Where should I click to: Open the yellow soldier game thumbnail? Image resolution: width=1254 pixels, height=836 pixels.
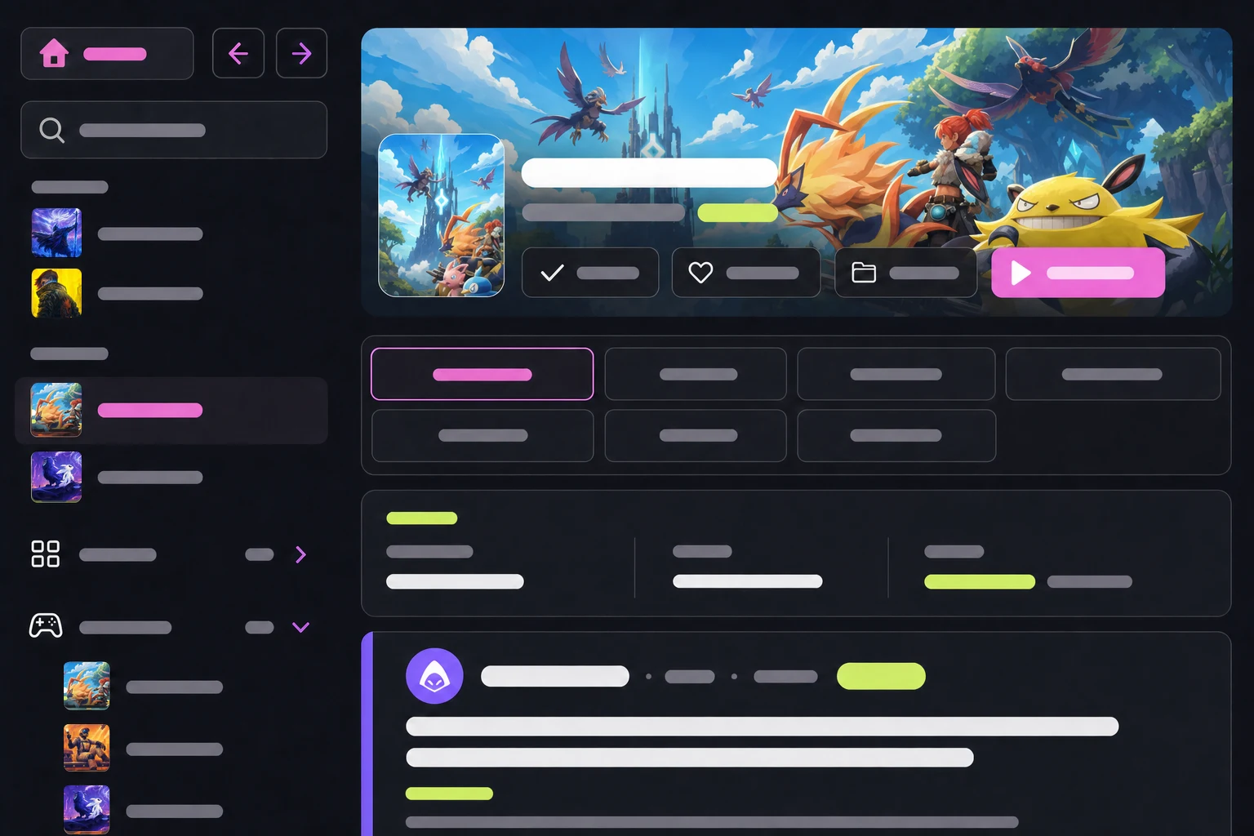coord(56,293)
